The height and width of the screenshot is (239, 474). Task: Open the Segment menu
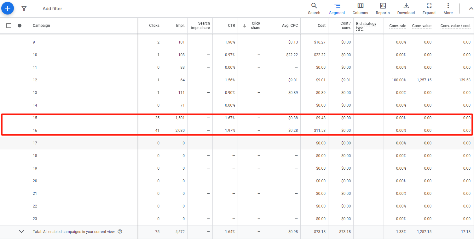(337, 9)
